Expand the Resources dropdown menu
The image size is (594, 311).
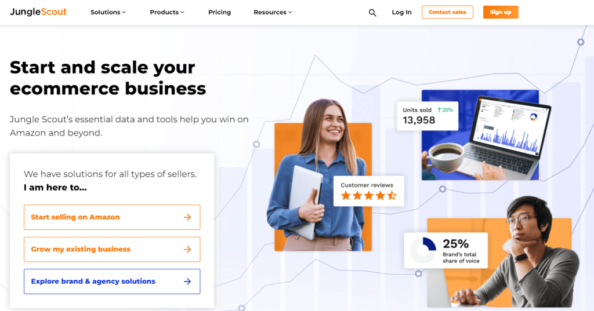click(273, 12)
